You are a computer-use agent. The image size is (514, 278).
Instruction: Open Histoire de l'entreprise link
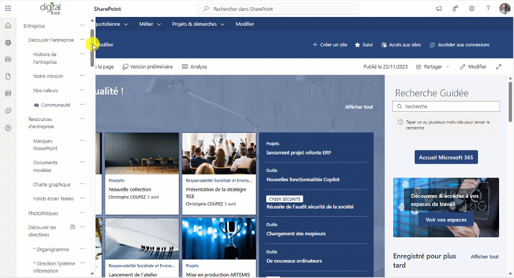(45, 58)
